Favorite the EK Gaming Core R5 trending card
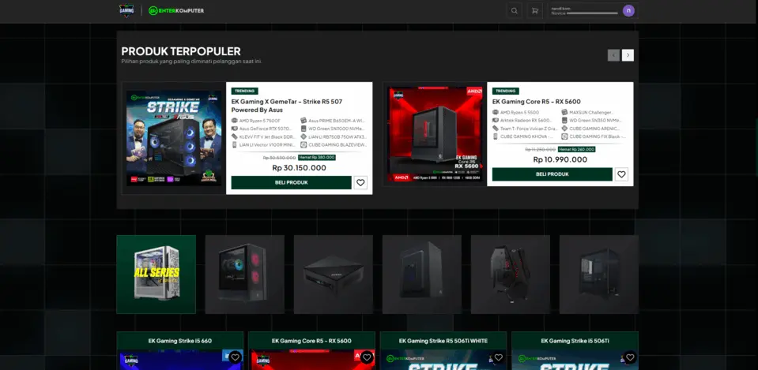The height and width of the screenshot is (370, 758). (621, 174)
